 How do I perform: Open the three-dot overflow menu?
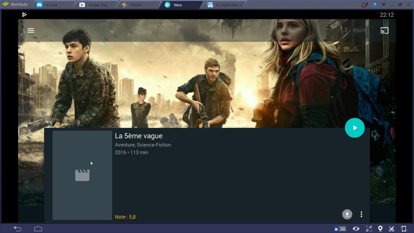(361, 214)
